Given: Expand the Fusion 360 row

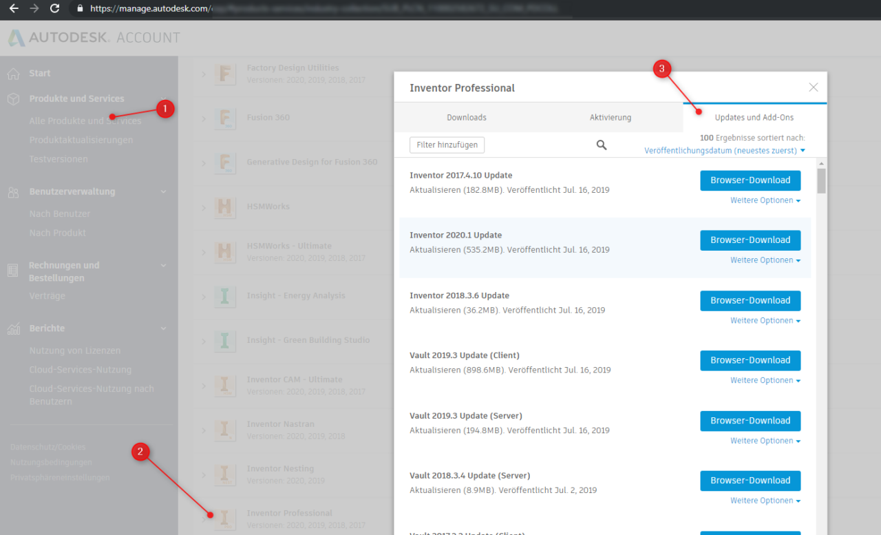Looking at the screenshot, I should (x=204, y=118).
